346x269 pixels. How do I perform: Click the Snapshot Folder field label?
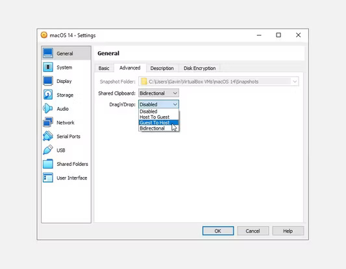coord(117,82)
